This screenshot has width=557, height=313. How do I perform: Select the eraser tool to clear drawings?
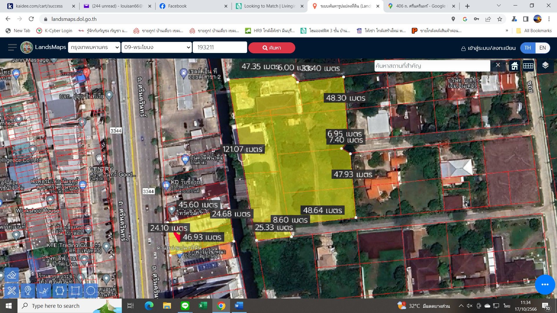point(12,275)
